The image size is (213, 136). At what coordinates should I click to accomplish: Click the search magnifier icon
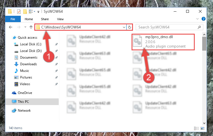pyautogui.click(x=199, y=27)
